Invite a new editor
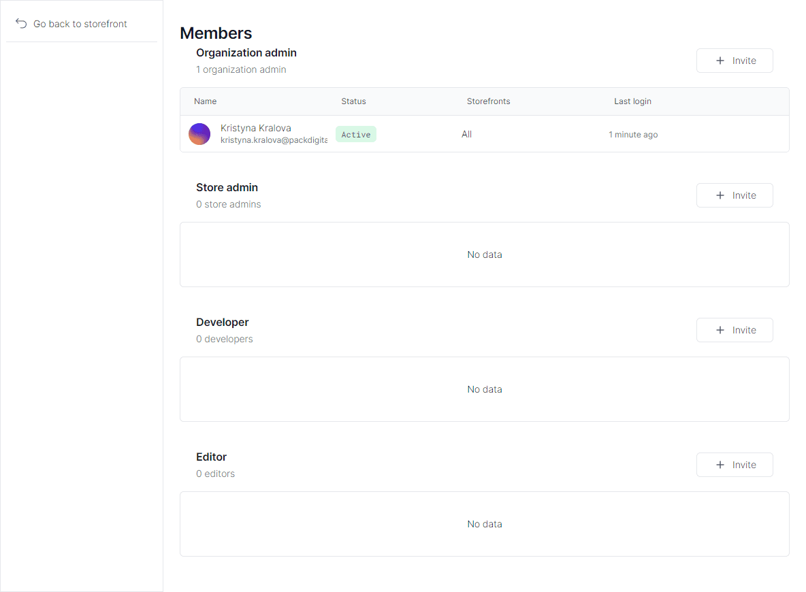This screenshot has height=592, width=806. coord(735,465)
